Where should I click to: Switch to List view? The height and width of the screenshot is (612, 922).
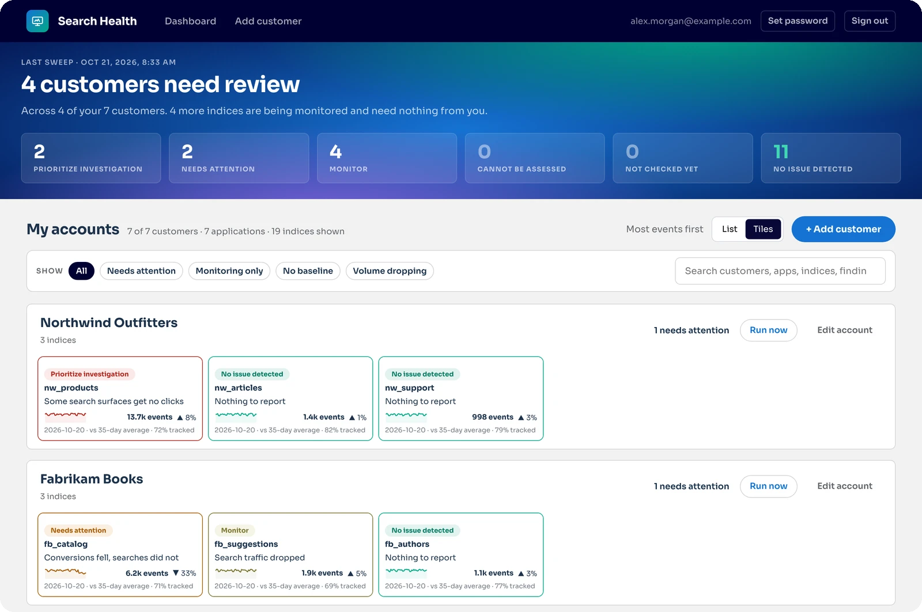(730, 229)
